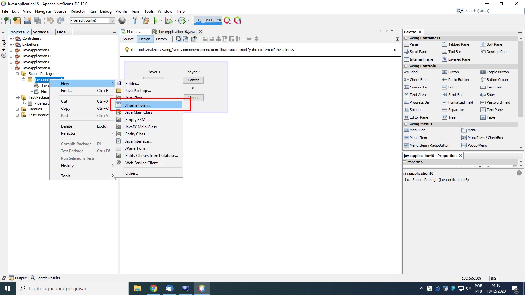The height and width of the screenshot is (295, 525).
Task: Click the New File toolbar icon
Action: click(7, 21)
